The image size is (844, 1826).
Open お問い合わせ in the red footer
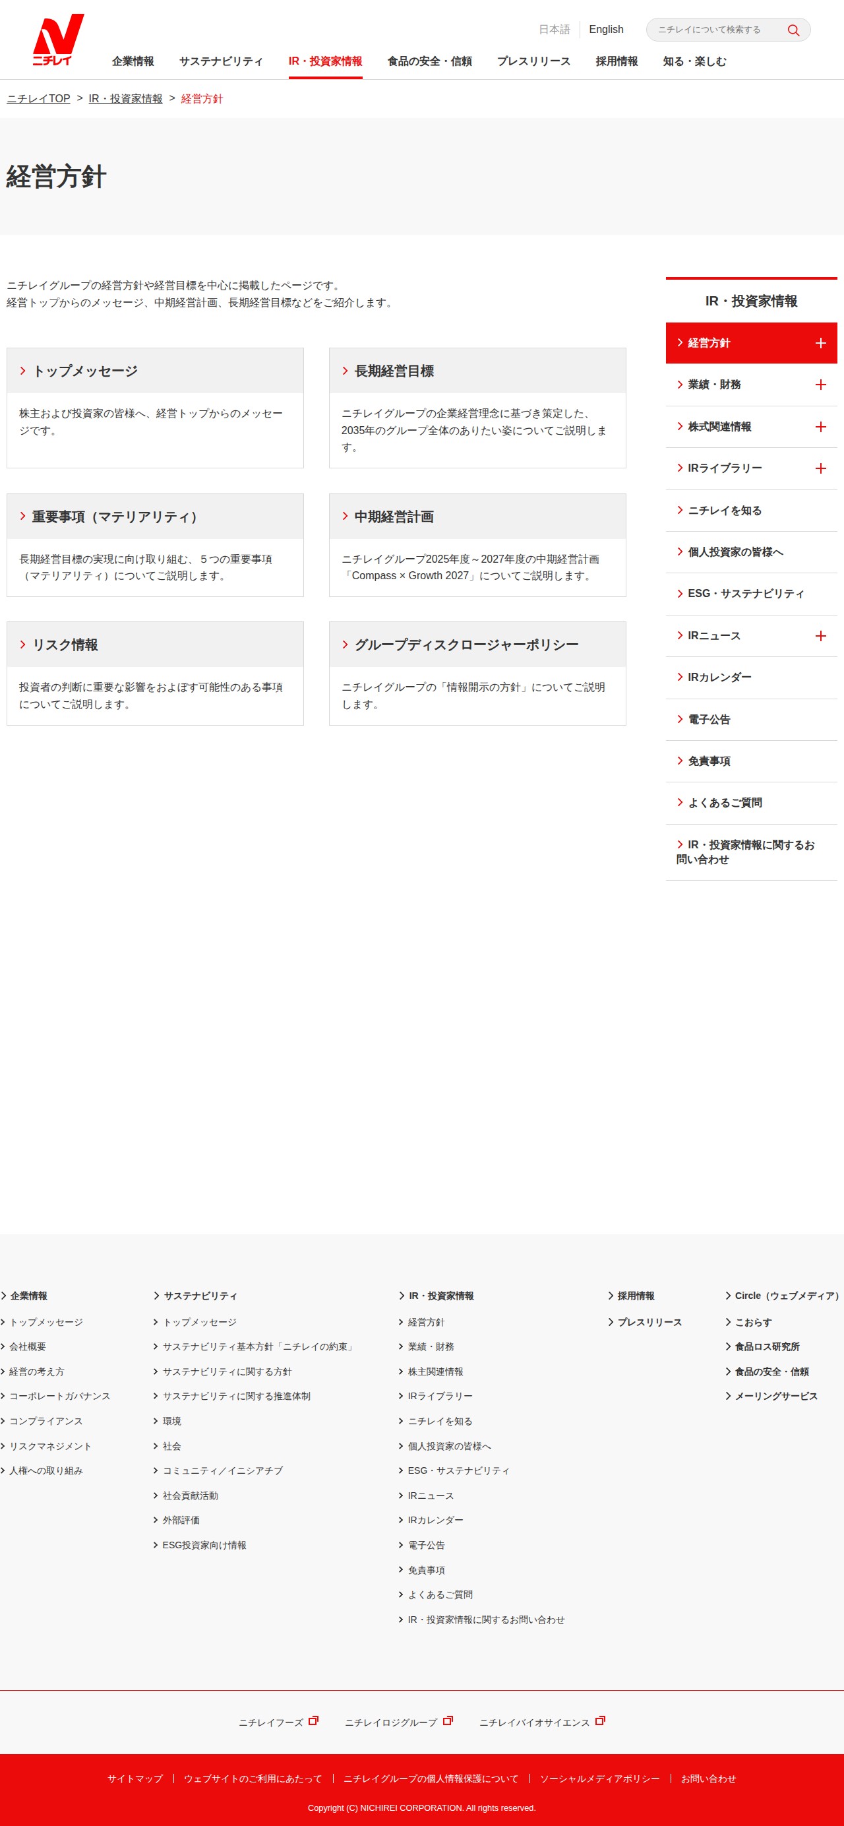click(709, 1779)
